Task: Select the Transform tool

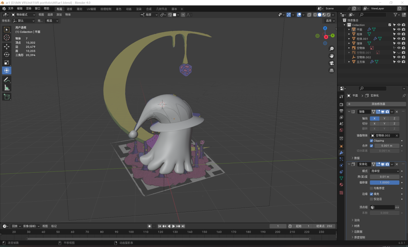Action: click(7, 71)
